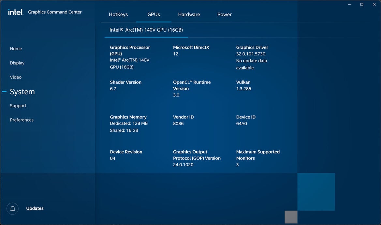Click the Graphics Processor (GPU) heading
Viewport: 381px width, 225px height.
130,51
